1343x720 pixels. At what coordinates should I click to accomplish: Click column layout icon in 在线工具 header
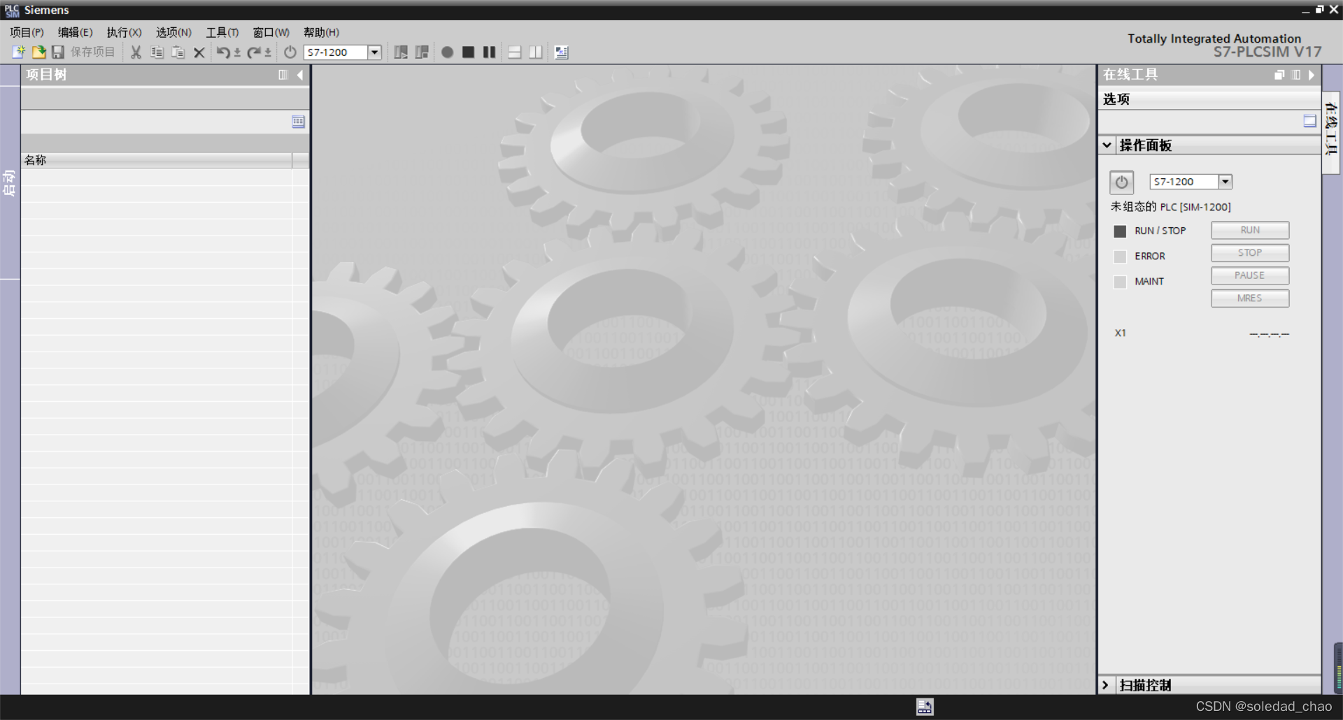click(x=1295, y=75)
